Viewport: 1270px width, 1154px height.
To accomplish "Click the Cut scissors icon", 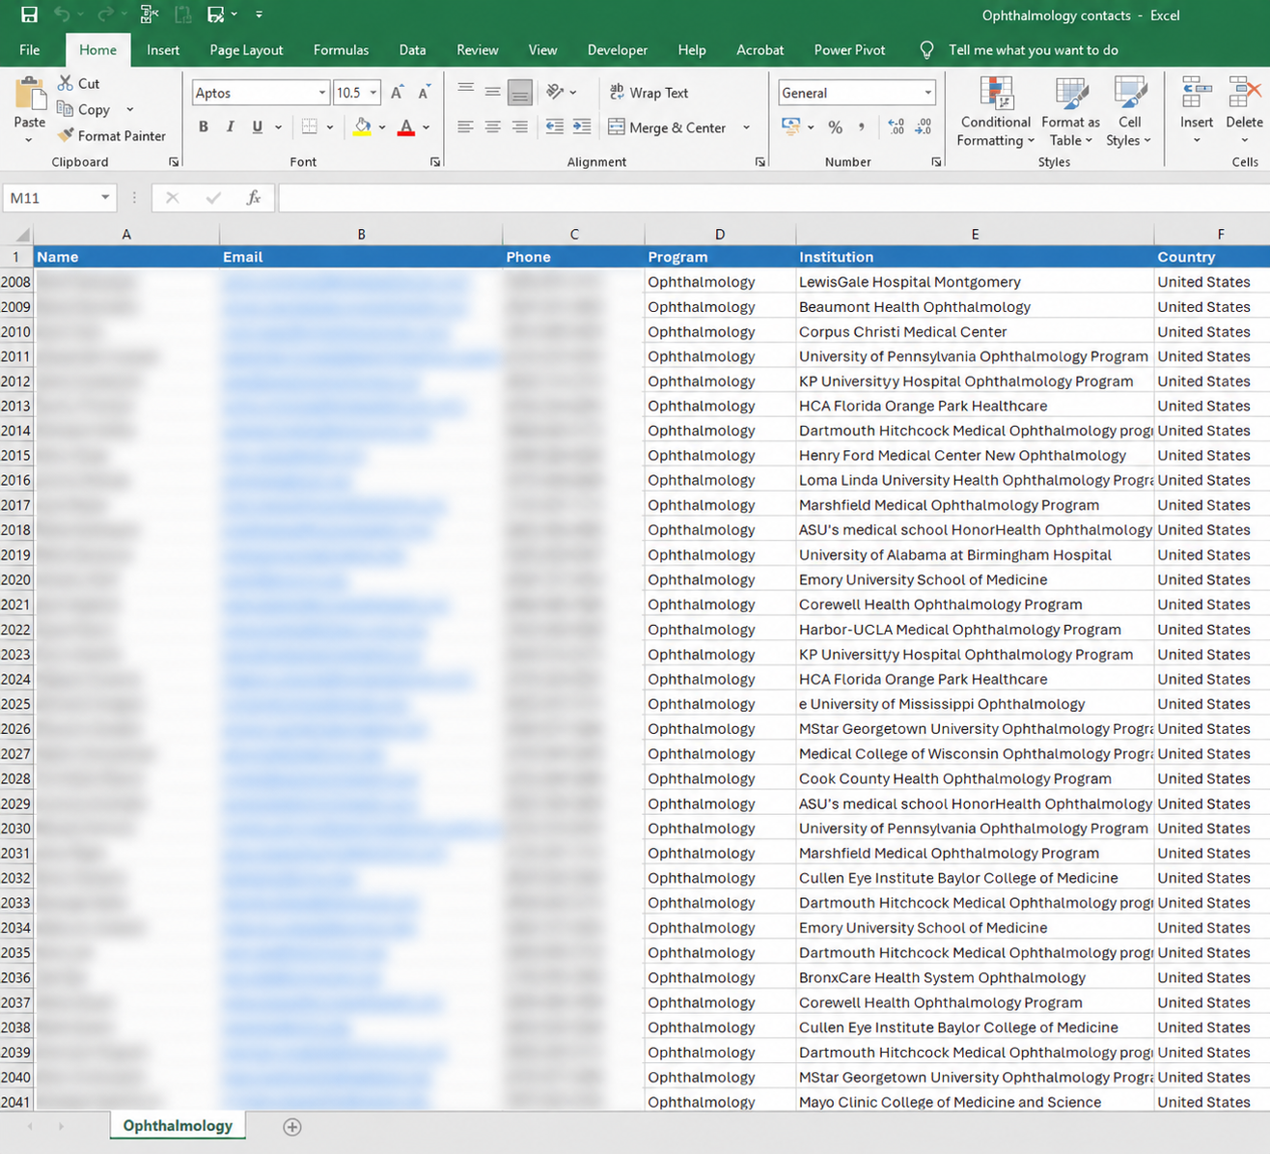I will 66,83.
